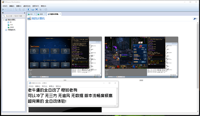Close the 2222 tab

click(45, 14)
